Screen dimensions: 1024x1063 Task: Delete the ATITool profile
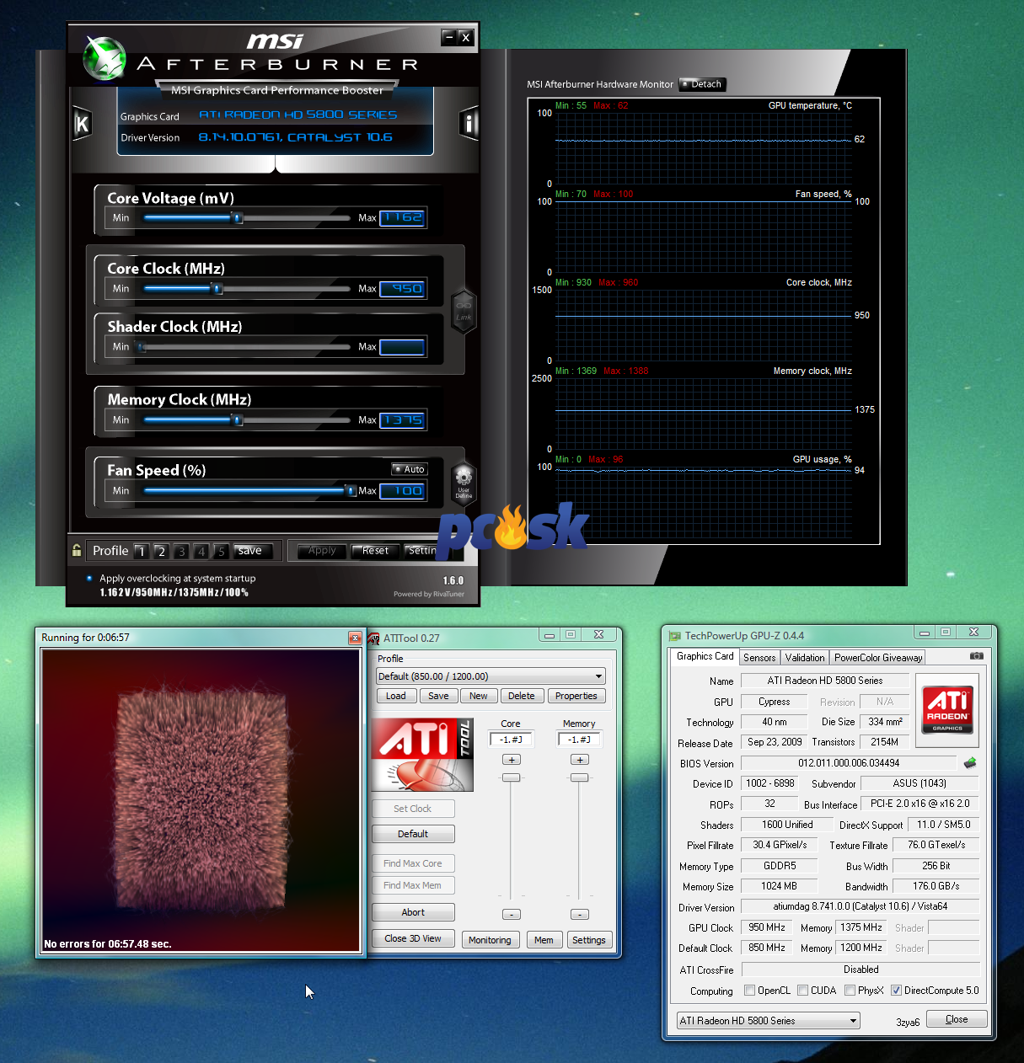pyautogui.click(x=522, y=696)
